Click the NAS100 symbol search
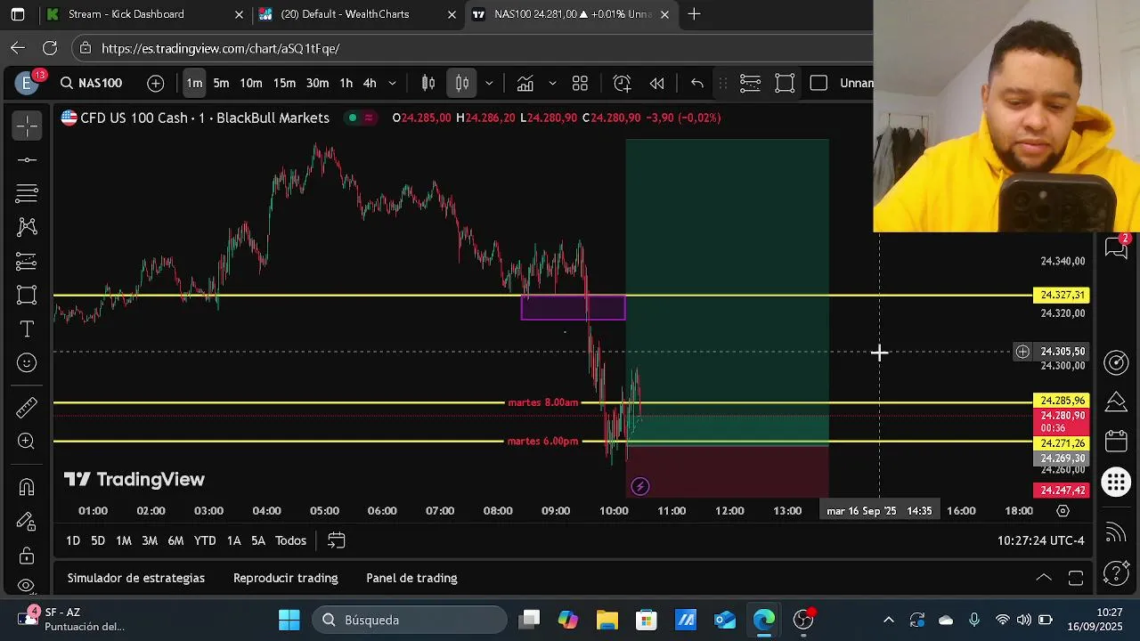Image resolution: width=1140 pixels, height=641 pixels. click(91, 83)
